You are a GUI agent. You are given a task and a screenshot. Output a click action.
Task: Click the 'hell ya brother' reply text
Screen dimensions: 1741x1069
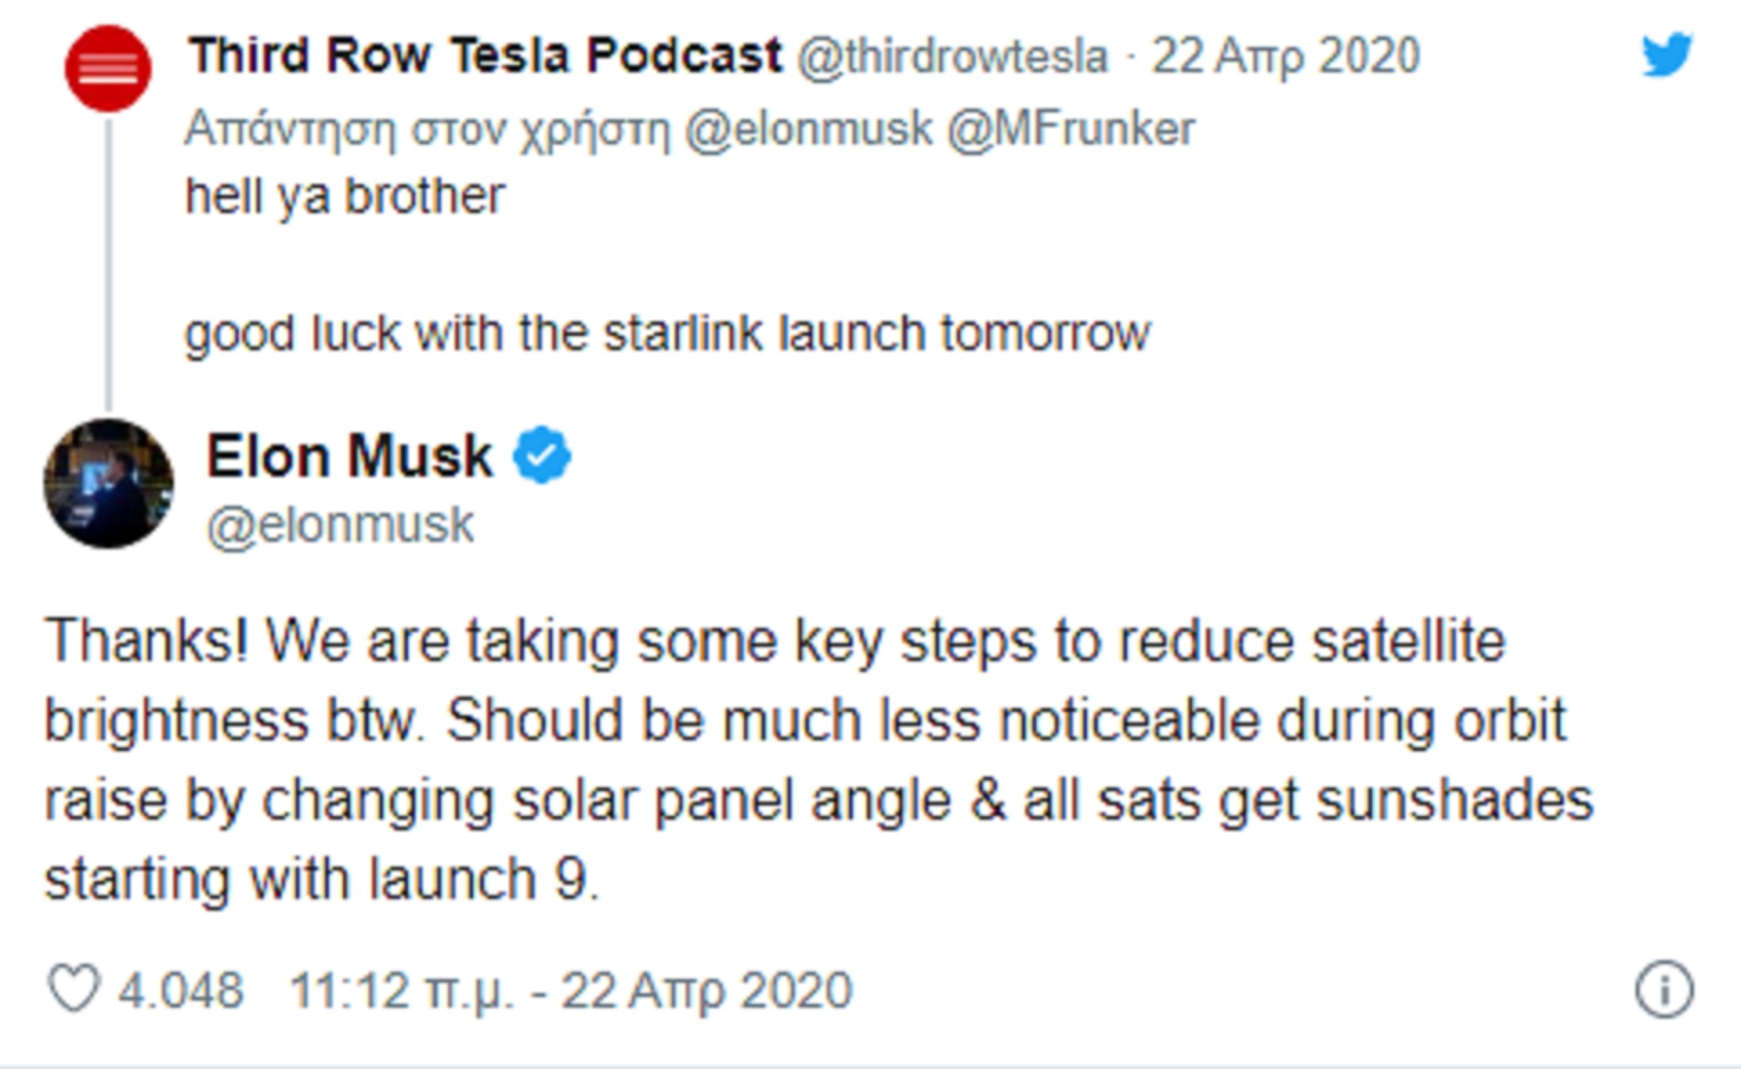click(345, 196)
